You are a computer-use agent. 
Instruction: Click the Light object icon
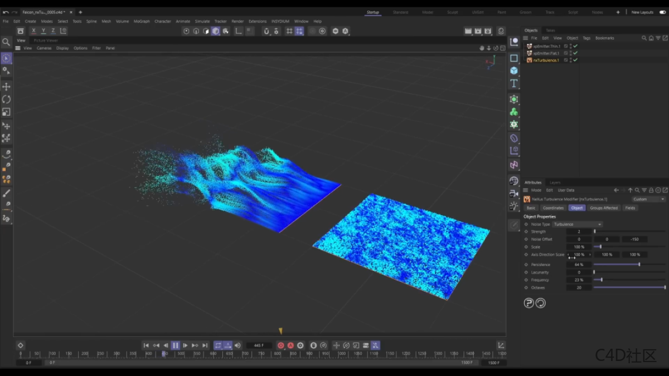(x=514, y=206)
